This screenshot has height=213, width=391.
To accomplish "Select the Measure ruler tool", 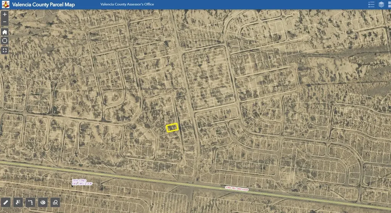I will 5,202.
